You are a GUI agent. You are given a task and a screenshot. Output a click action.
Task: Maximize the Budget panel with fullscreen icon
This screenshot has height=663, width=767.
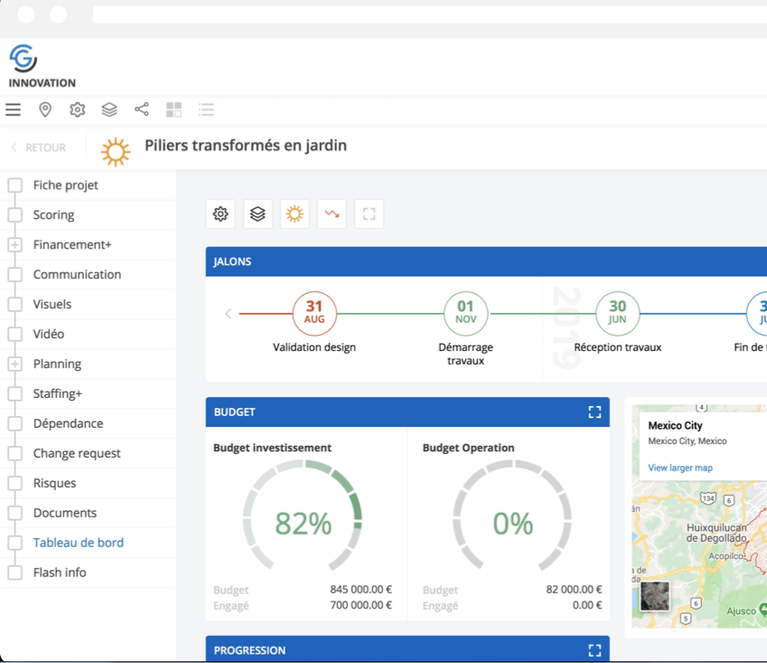(594, 412)
